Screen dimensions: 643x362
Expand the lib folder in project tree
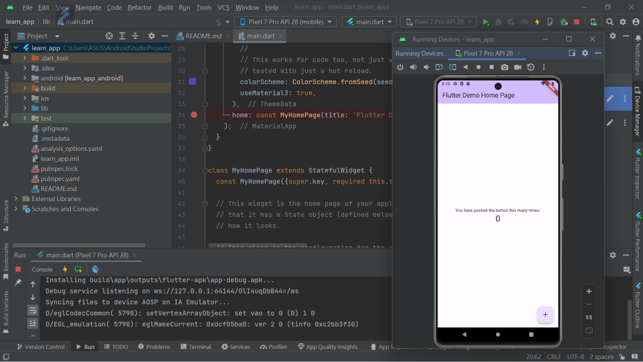24,108
